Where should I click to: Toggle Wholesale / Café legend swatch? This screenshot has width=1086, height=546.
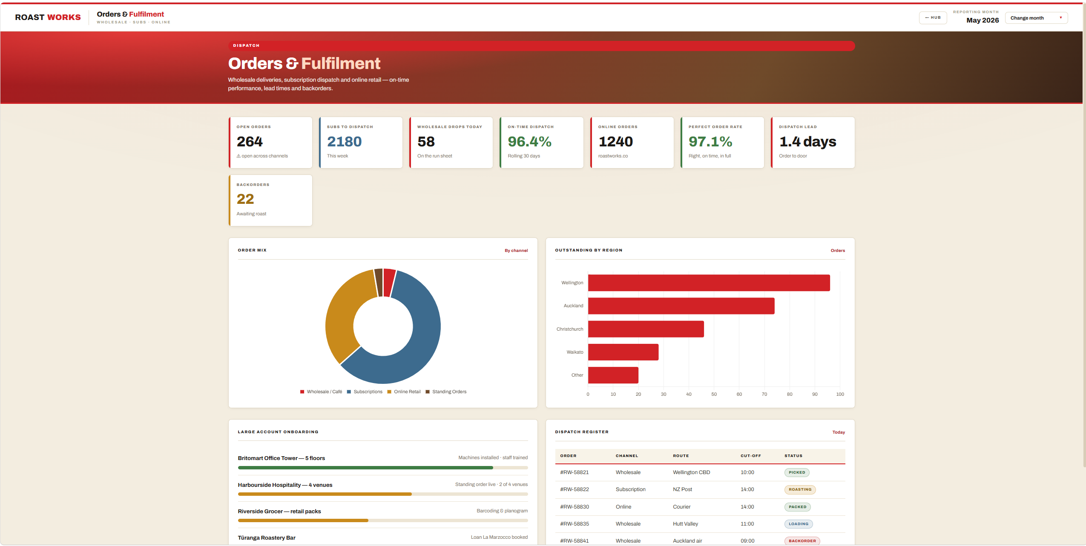302,392
